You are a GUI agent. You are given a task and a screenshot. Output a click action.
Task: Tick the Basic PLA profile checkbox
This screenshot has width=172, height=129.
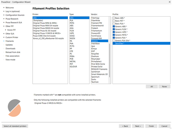[114, 24]
